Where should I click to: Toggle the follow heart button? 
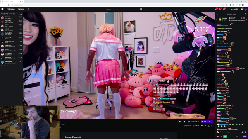coord(179,122)
